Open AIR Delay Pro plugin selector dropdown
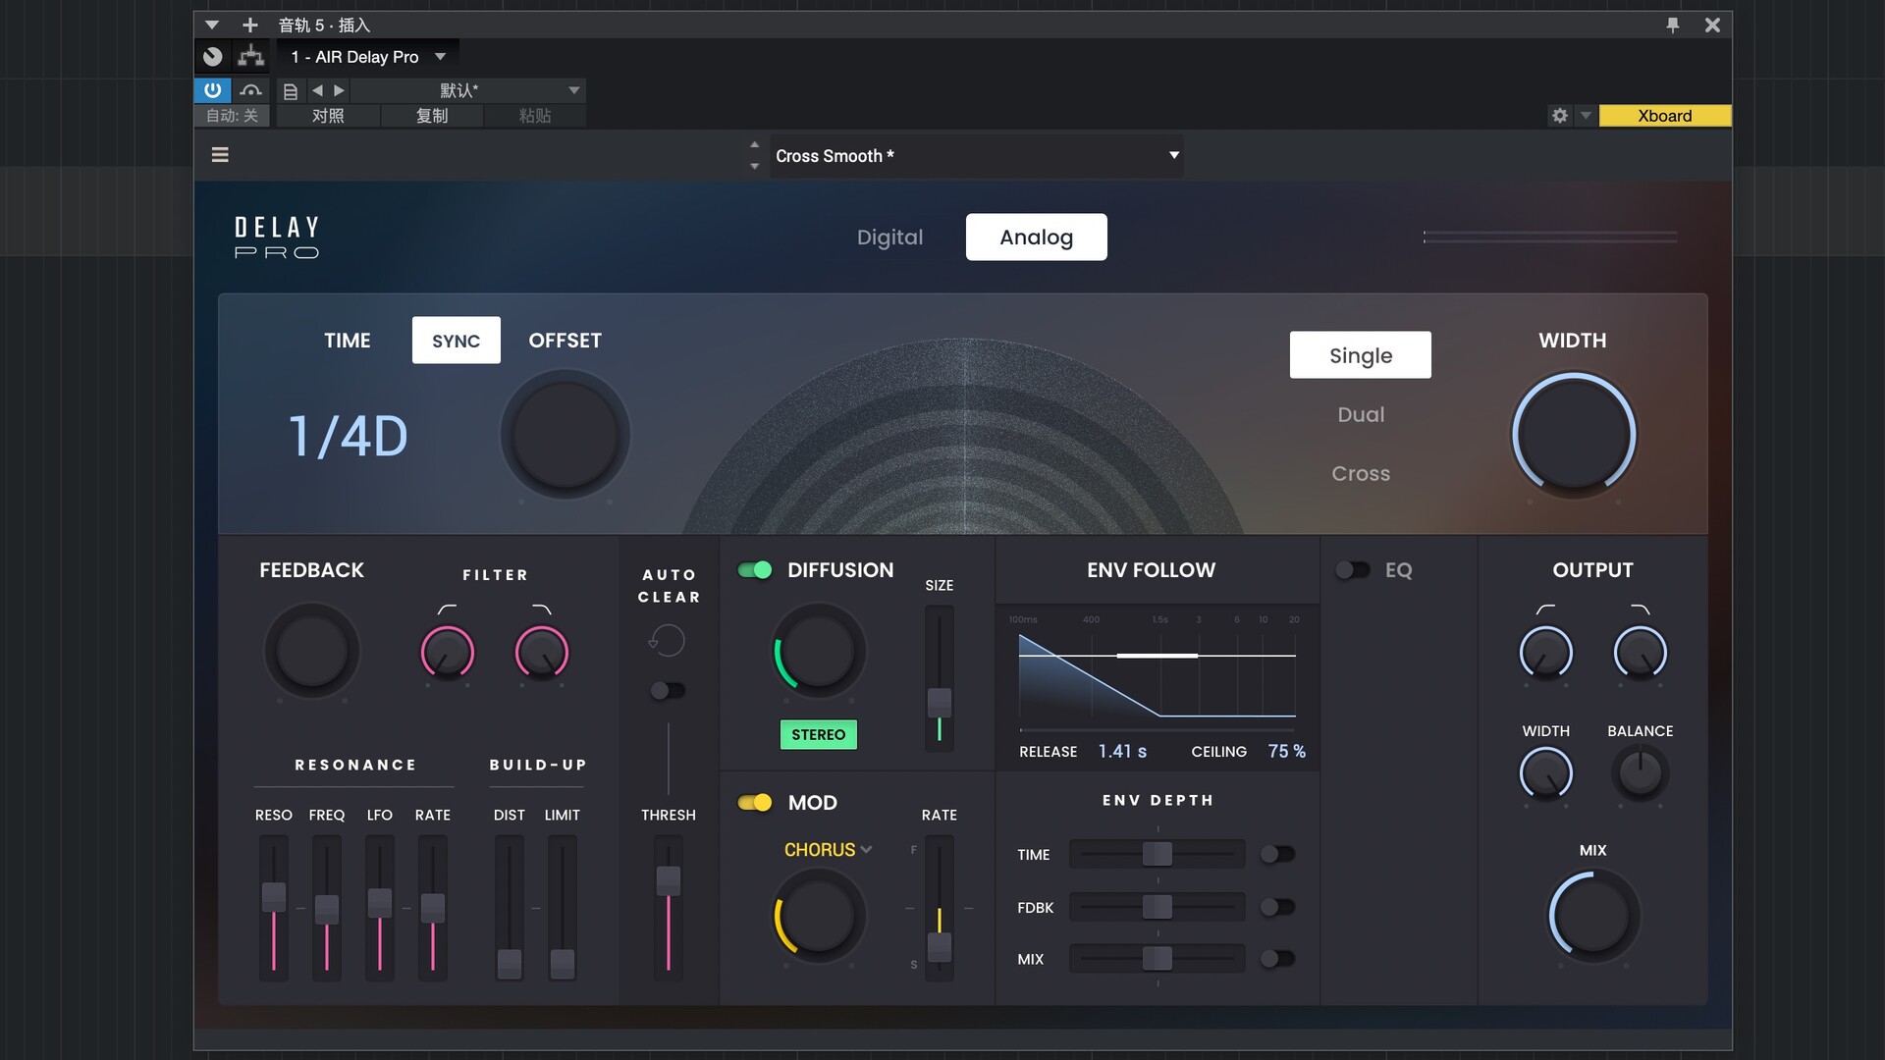The image size is (1885, 1060). [440, 57]
